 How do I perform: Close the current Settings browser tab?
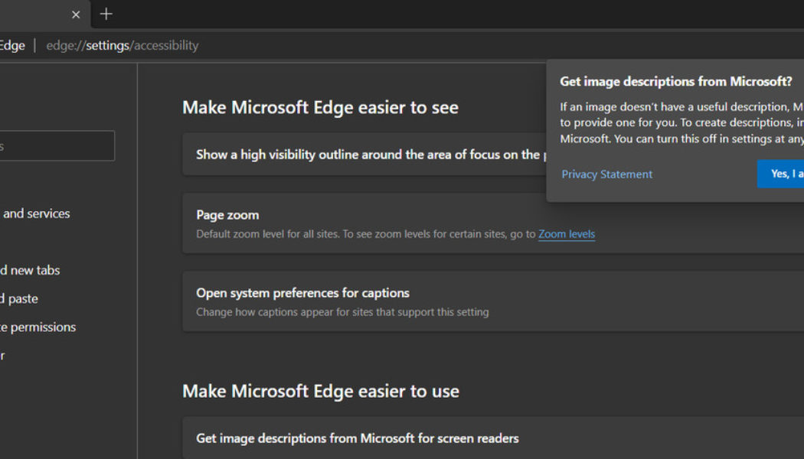click(75, 14)
